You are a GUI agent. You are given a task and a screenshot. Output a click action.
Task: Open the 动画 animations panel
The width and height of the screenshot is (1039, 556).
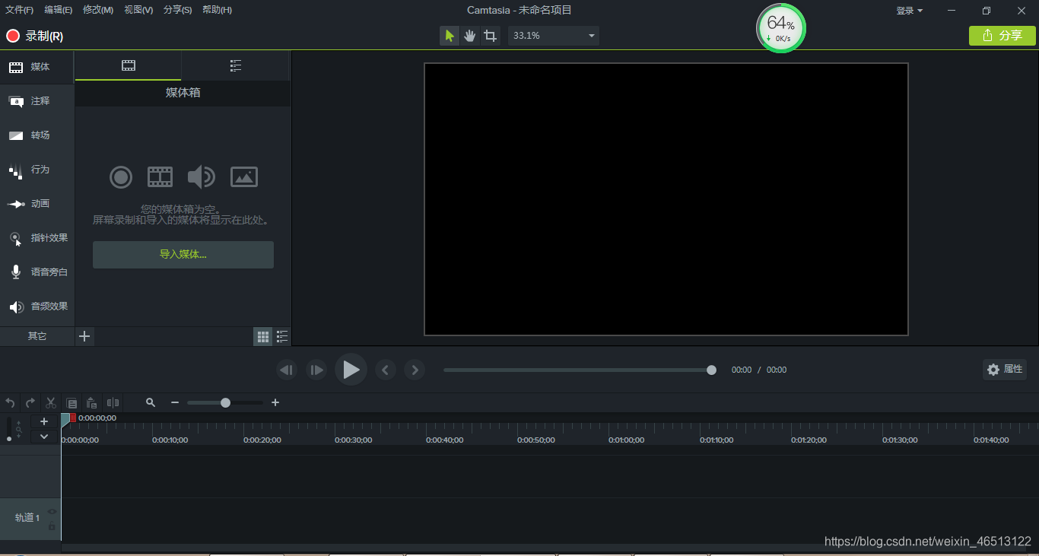coord(37,204)
